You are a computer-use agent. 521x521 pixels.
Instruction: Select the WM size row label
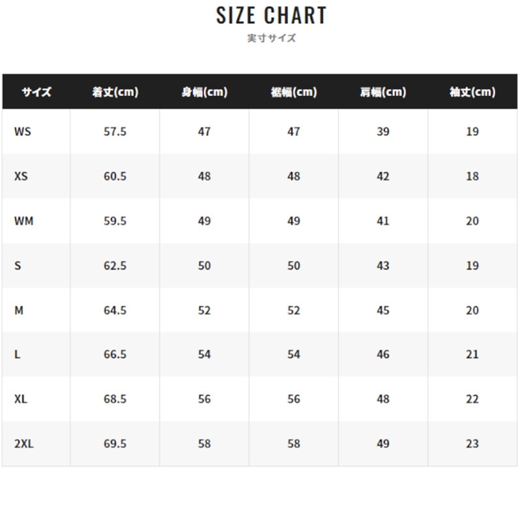tap(24, 221)
